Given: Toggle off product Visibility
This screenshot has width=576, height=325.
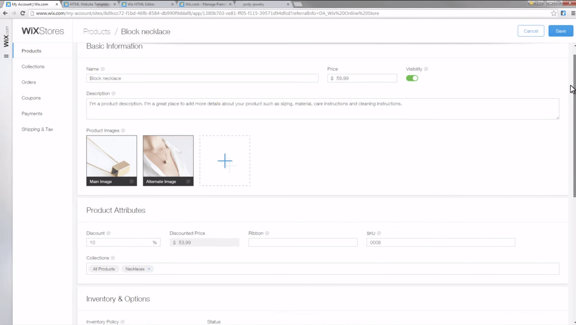Looking at the screenshot, I should tap(412, 78).
